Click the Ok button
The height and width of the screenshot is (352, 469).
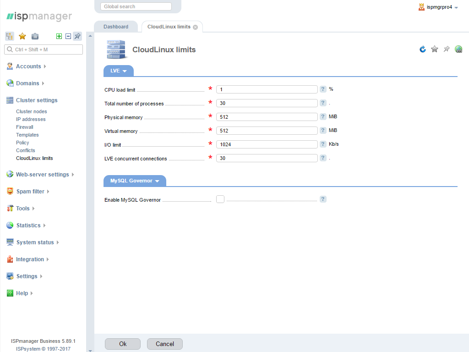pyautogui.click(x=123, y=344)
